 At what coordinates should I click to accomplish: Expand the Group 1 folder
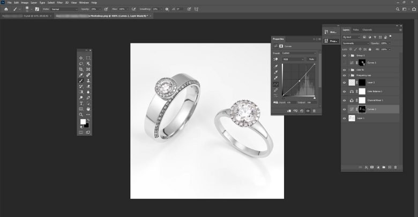349,55
